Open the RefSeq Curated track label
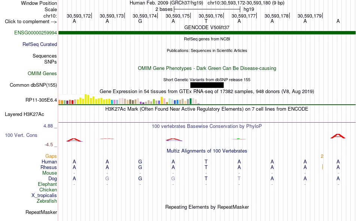 [39, 44]
